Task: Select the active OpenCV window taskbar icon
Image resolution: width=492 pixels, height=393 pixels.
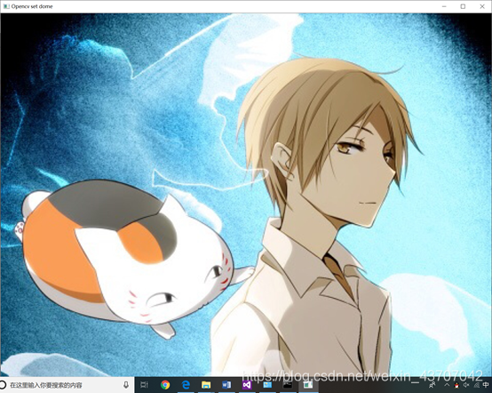Action: [x=308, y=385]
